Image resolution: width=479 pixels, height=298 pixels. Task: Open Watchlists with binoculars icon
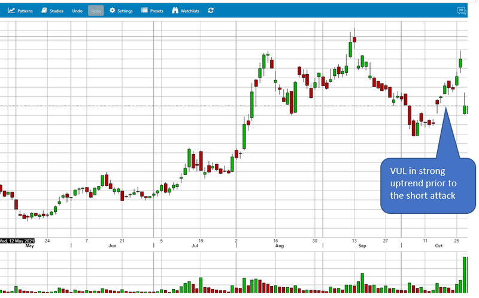pos(186,11)
